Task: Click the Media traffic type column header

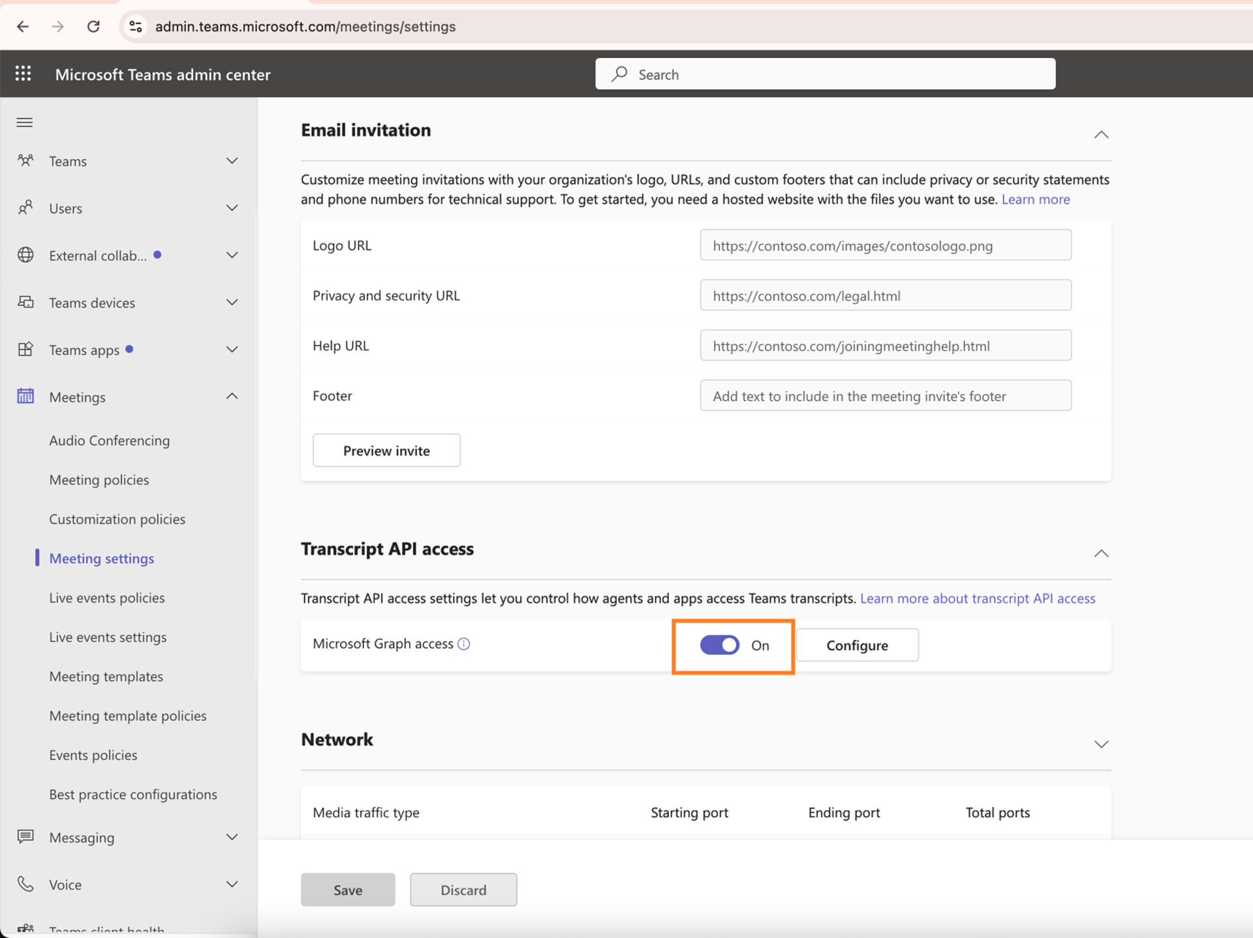Action: tap(366, 812)
